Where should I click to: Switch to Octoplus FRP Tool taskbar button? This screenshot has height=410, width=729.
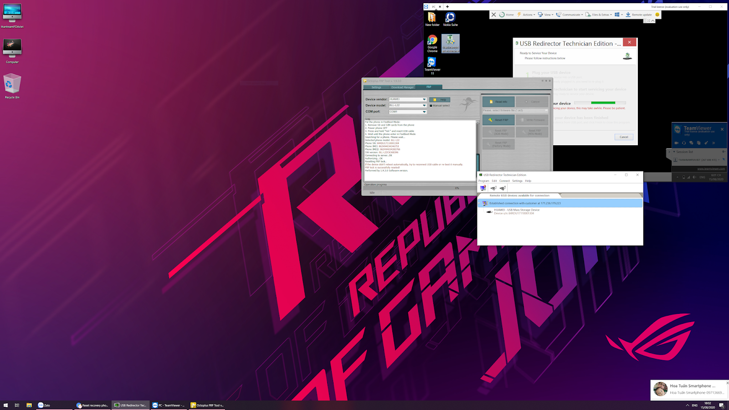click(207, 405)
